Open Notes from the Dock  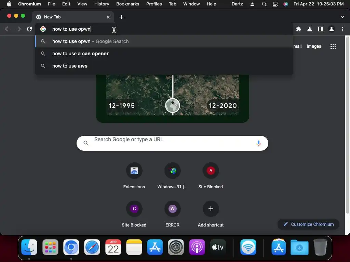134,247
